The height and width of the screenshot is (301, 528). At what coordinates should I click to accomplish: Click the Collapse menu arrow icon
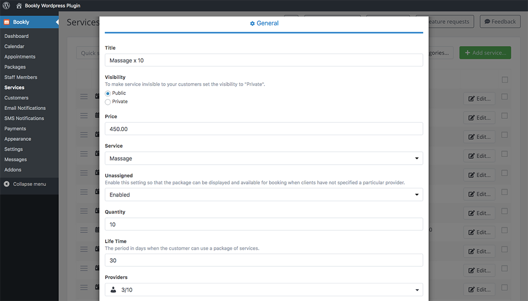pos(6,184)
